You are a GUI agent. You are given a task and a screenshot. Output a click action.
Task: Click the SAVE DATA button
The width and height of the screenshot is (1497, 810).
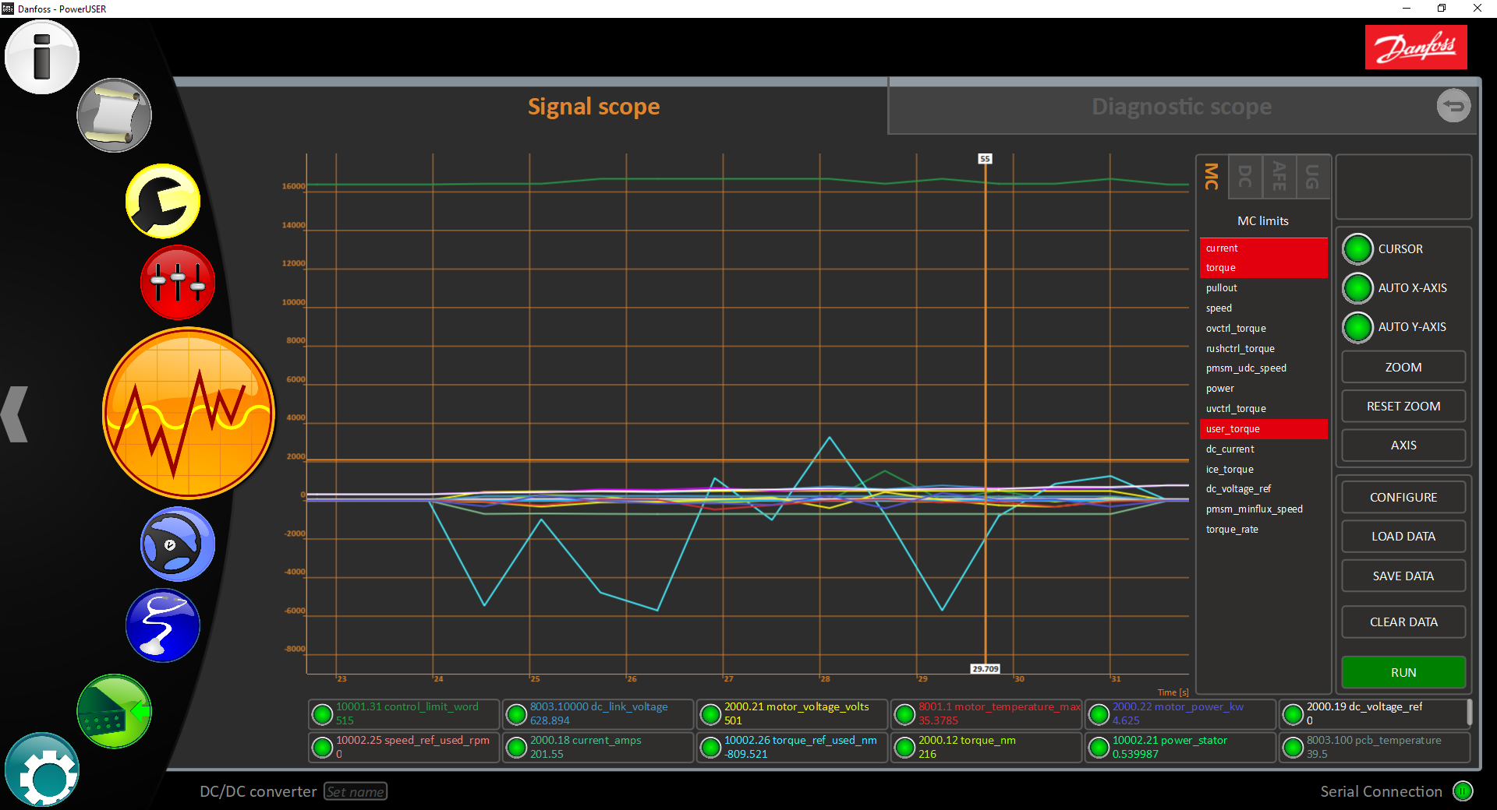point(1403,576)
